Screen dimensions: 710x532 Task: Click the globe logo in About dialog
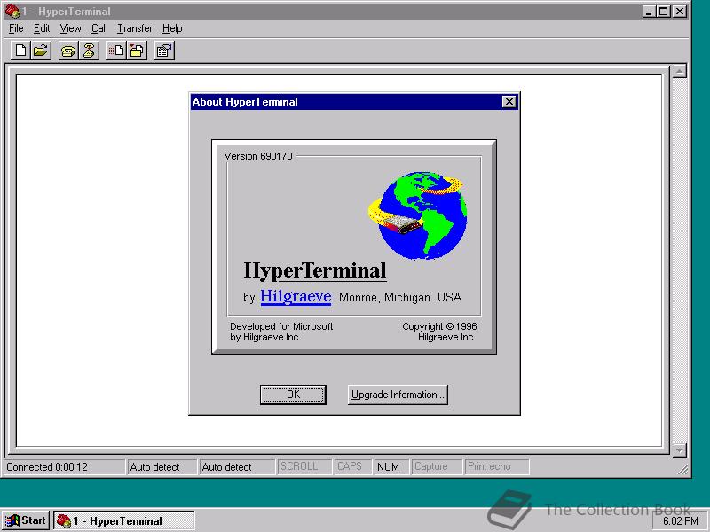coord(419,215)
